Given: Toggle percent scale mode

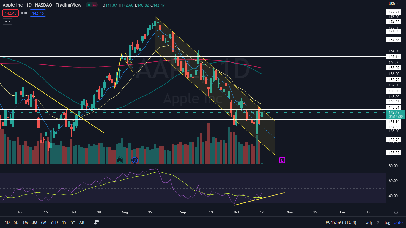Looking at the screenshot, I should point(378,222).
